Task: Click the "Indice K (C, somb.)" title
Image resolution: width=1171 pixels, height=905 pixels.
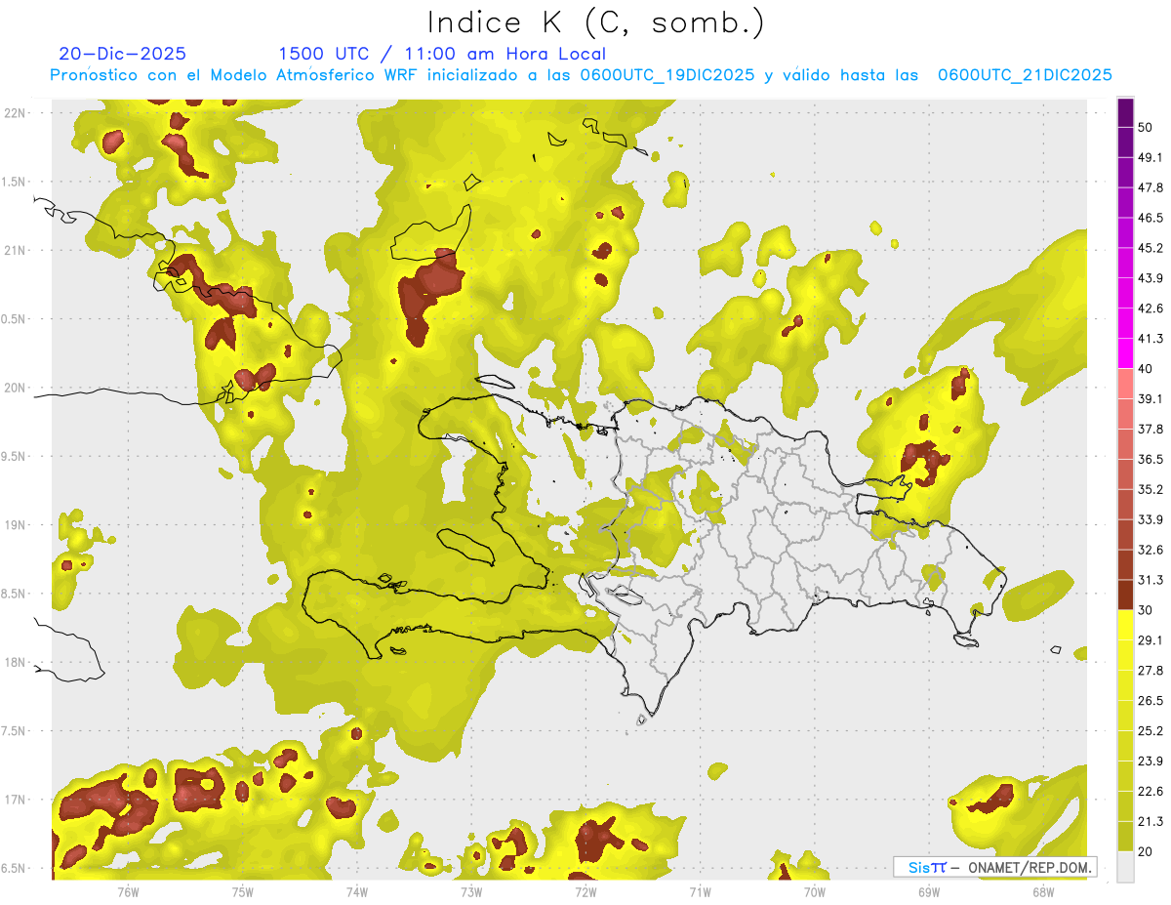Action: point(596,22)
